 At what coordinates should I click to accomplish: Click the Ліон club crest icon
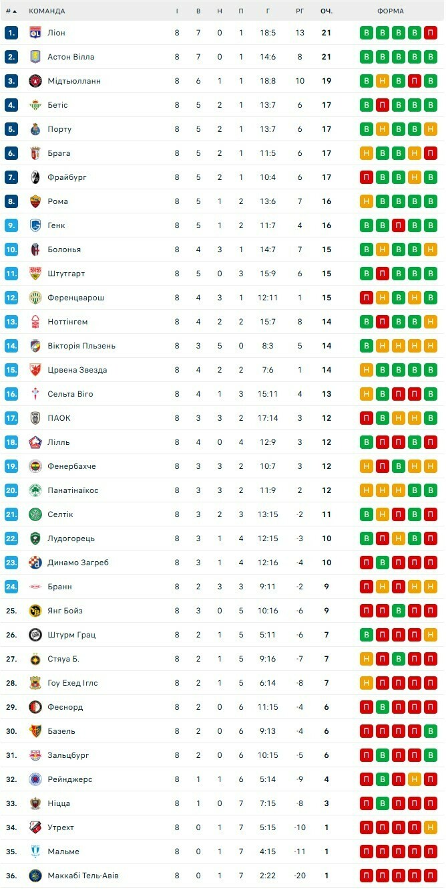point(35,33)
